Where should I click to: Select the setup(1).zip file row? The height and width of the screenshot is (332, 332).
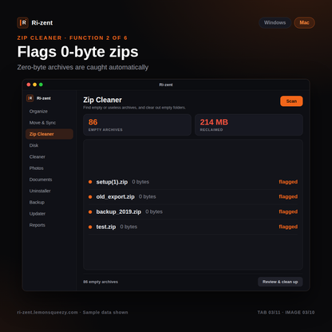[x=193, y=182]
